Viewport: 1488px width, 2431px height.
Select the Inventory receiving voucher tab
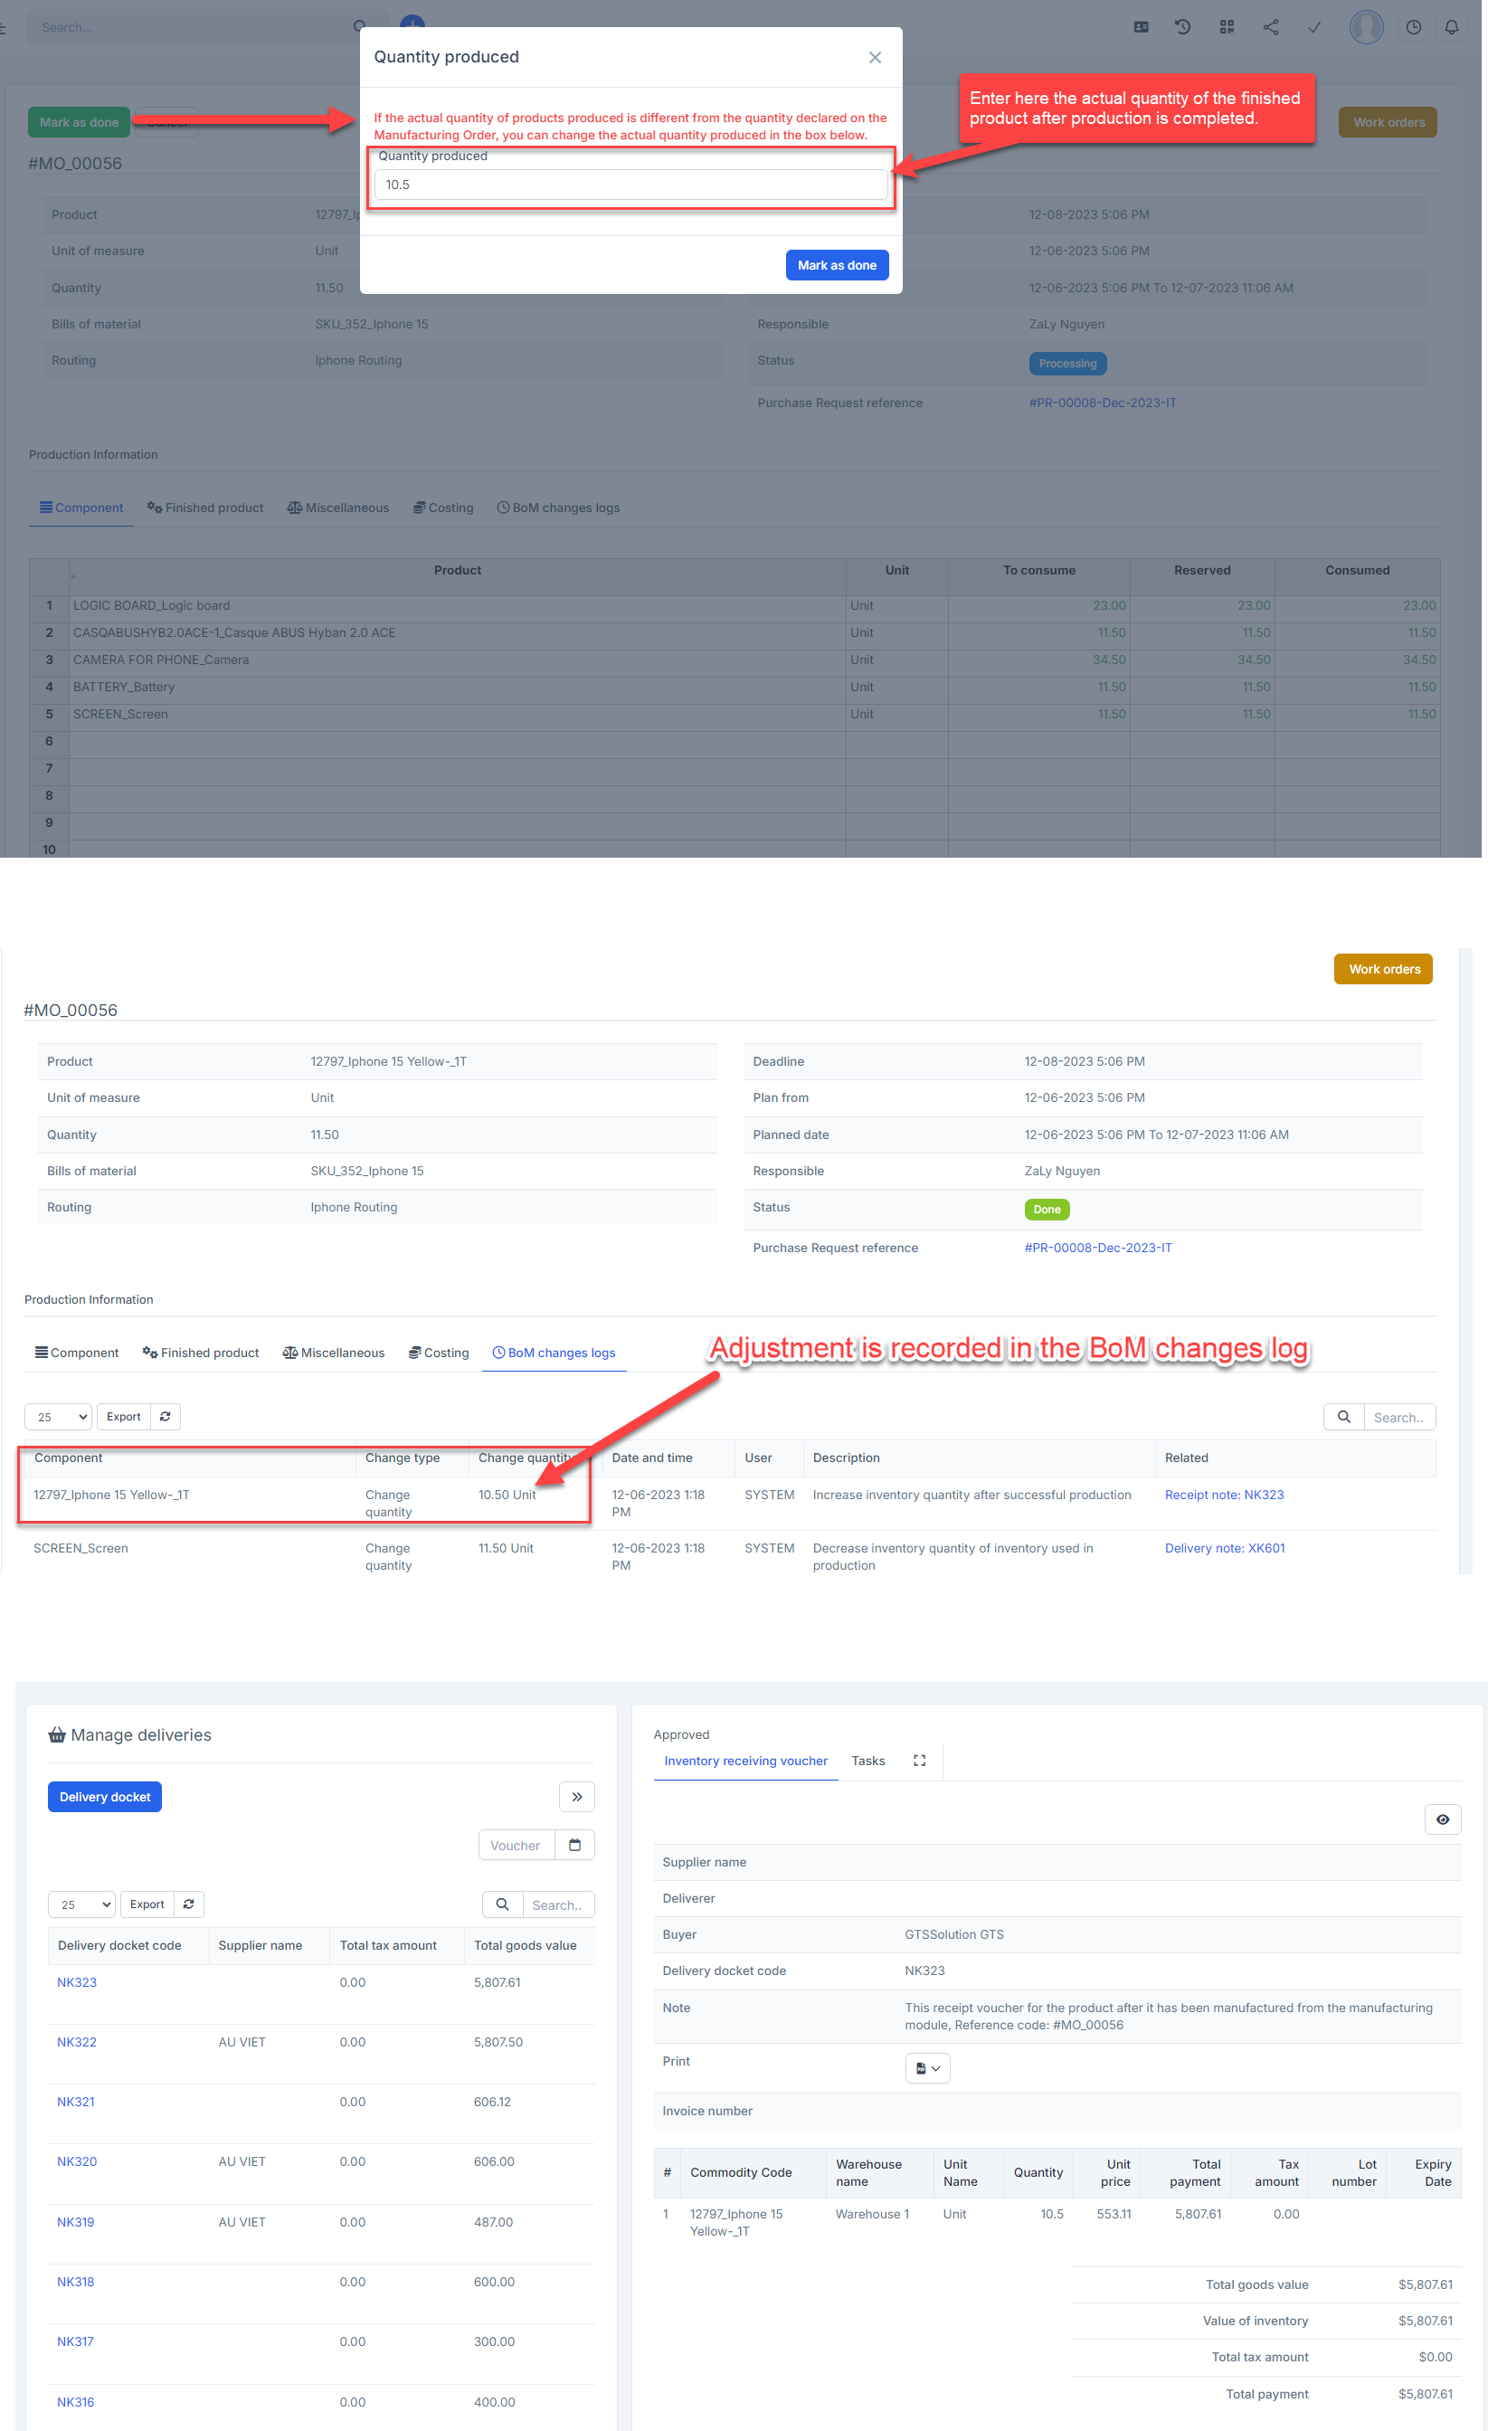pos(745,1760)
